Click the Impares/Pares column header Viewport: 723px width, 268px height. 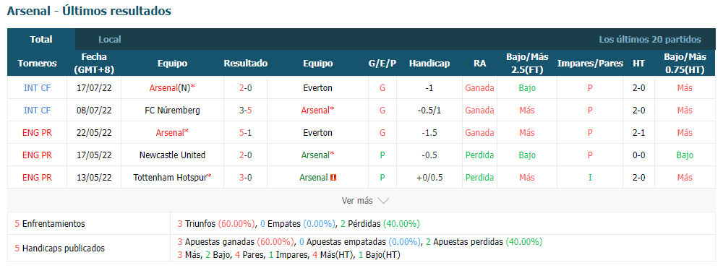[590, 64]
